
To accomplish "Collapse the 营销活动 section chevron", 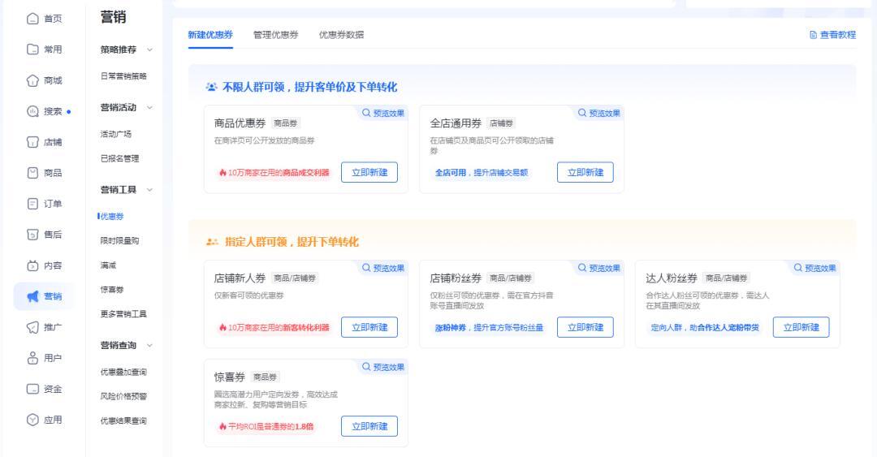I will [x=149, y=107].
